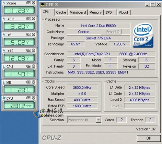
Task: Click the +5 5.02 V display
Action: coord(19,42)
